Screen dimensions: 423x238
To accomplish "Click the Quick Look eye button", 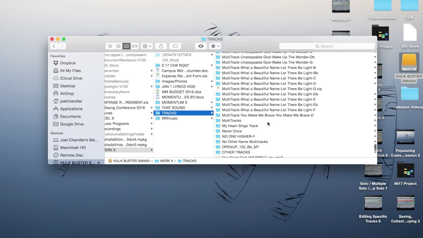I will [201, 46].
